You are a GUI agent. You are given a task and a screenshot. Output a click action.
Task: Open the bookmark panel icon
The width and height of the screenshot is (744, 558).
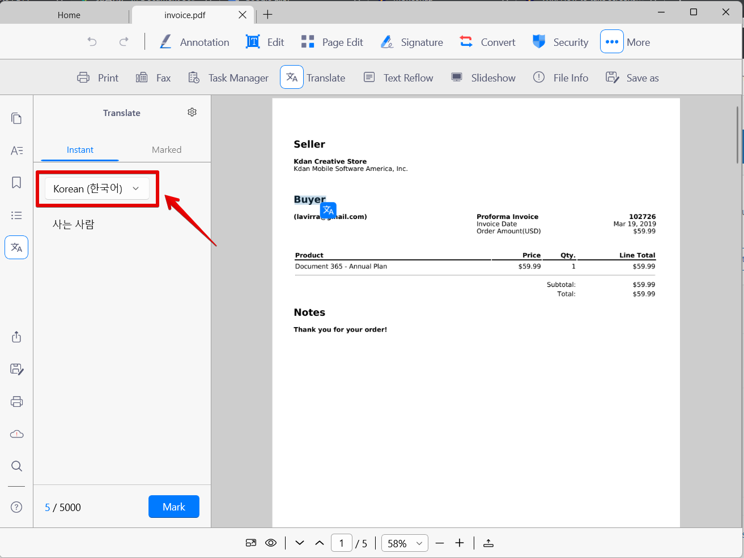tap(16, 183)
